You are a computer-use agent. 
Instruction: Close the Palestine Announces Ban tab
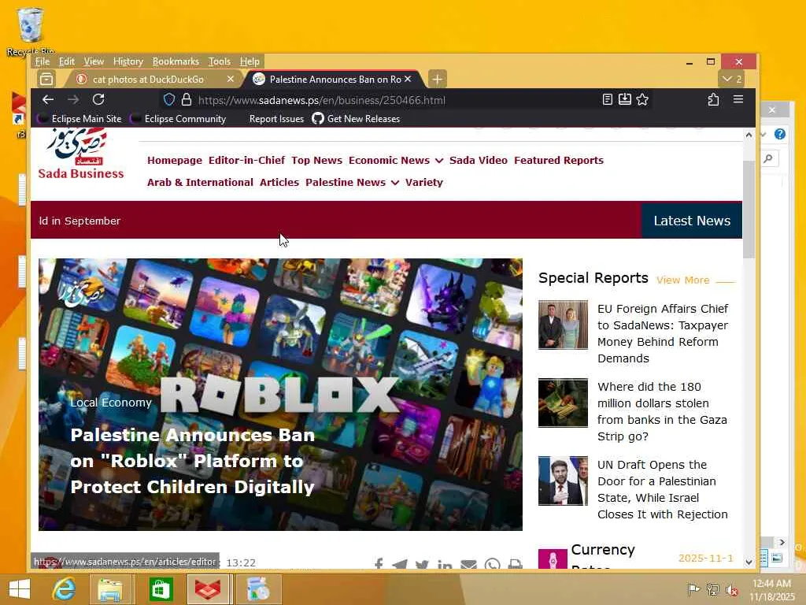(x=408, y=79)
